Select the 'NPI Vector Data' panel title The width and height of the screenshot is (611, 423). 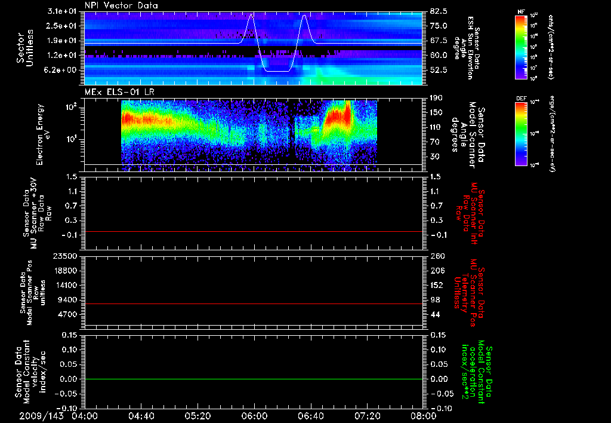pos(121,5)
